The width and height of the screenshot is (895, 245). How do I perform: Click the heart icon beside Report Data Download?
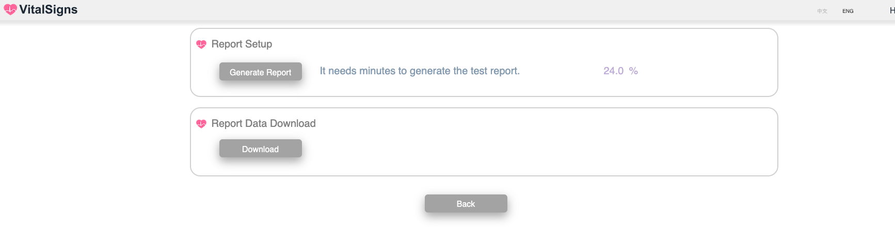(x=201, y=124)
